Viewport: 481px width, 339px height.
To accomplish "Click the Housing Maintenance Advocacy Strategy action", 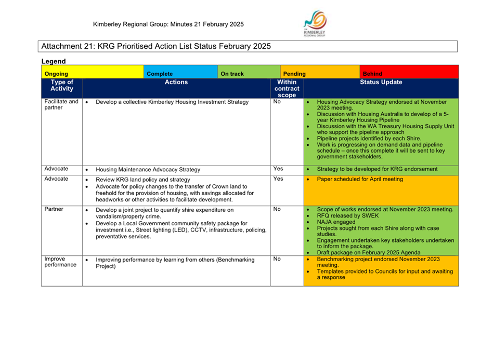I will tap(148, 170).
